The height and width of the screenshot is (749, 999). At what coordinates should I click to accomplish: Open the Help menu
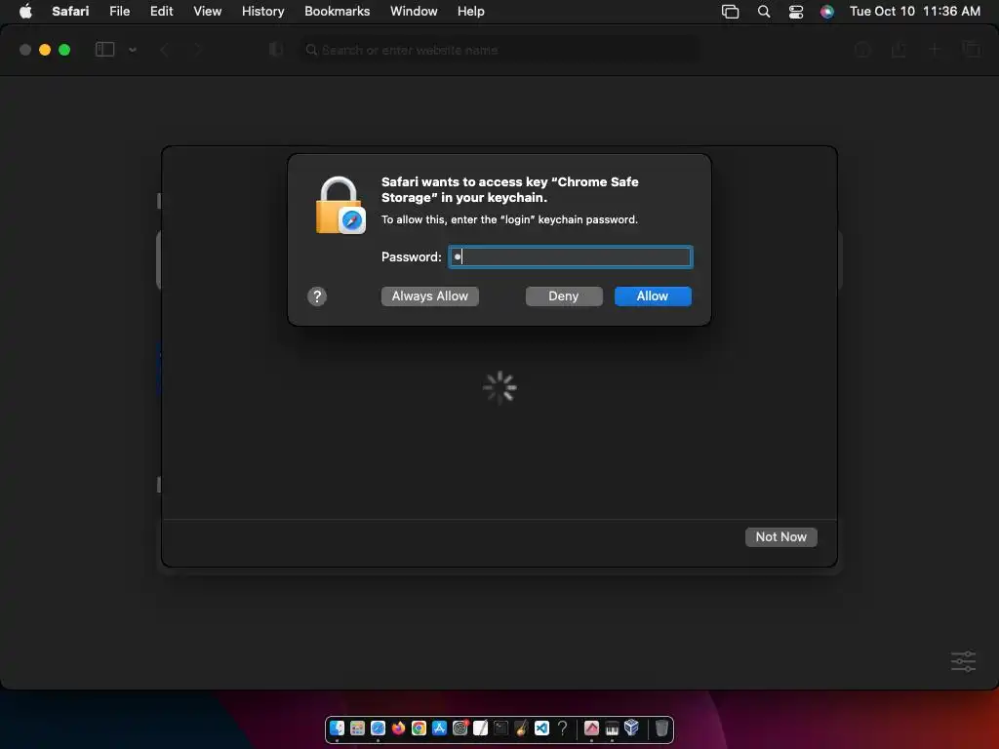click(471, 11)
